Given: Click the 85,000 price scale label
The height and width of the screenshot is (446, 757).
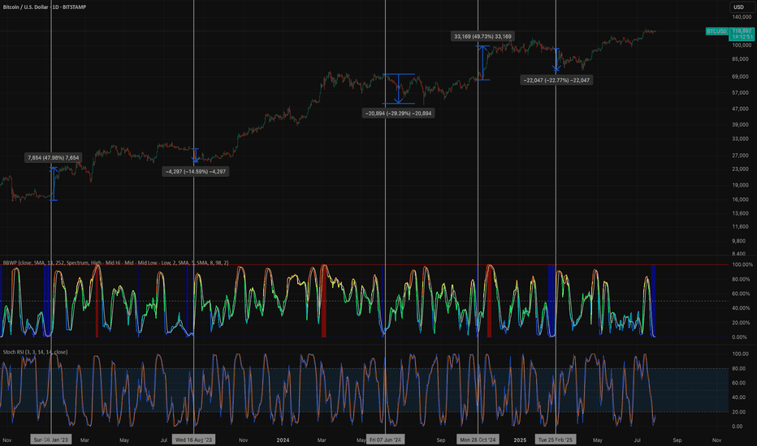Looking at the screenshot, I should 742,59.
